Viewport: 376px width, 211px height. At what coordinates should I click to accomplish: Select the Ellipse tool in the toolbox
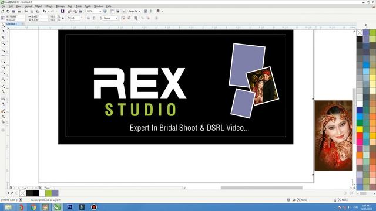(3, 67)
